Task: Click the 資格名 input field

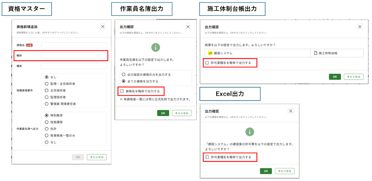Action: pos(74,45)
